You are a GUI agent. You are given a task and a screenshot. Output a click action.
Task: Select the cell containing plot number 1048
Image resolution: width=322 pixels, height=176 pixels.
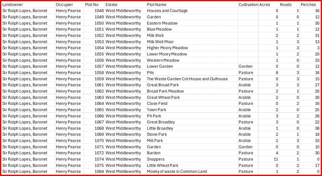pos(94,11)
